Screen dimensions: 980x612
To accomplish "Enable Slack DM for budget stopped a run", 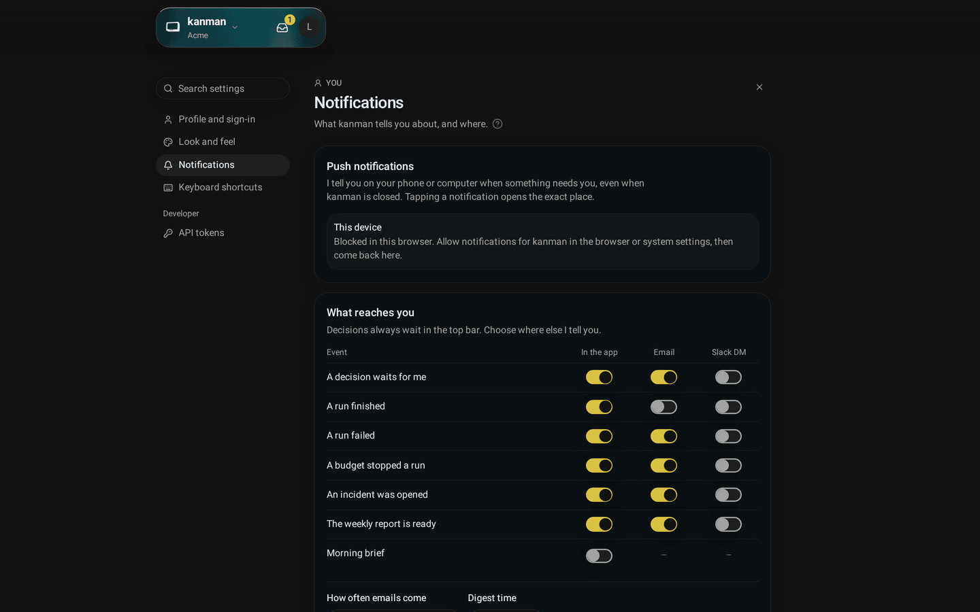I will (728, 466).
